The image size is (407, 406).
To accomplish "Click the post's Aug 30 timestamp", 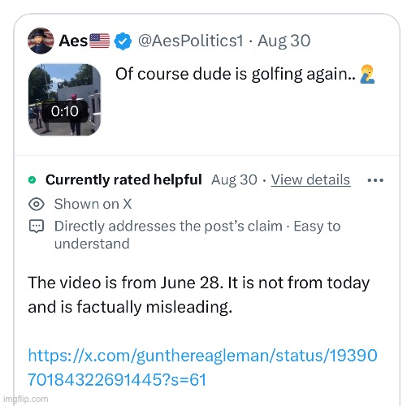I will (x=284, y=41).
